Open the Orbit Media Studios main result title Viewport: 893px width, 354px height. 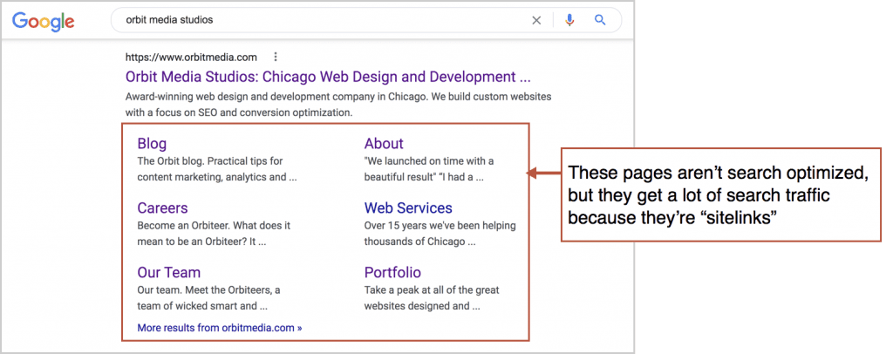[328, 77]
